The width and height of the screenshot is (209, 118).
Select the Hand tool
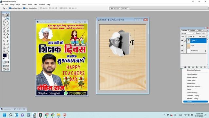[x=4, y=51]
